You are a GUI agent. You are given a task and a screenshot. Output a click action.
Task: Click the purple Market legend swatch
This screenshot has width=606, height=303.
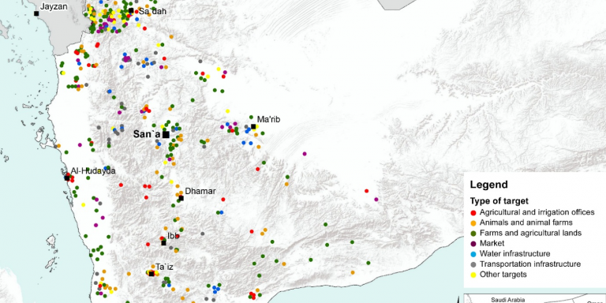click(473, 244)
